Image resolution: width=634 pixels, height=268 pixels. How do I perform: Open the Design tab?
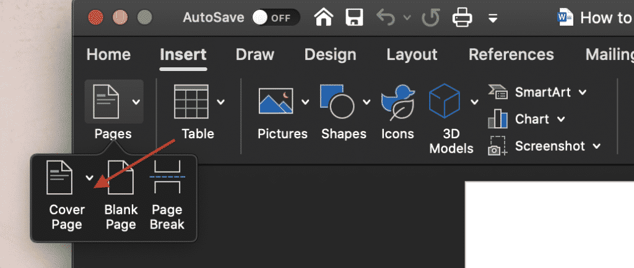pos(330,54)
